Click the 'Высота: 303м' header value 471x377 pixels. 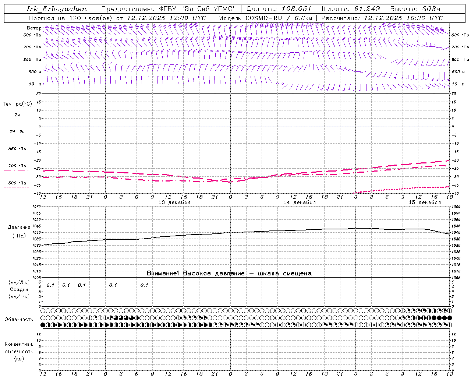pyautogui.click(x=415, y=9)
